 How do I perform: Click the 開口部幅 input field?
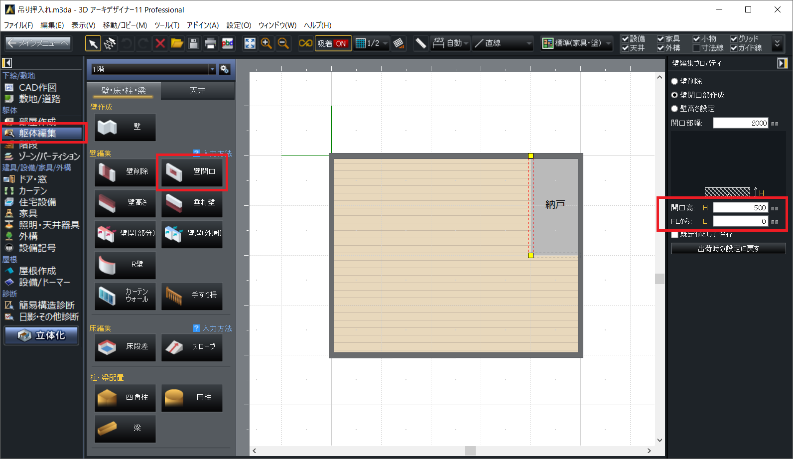click(740, 123)
